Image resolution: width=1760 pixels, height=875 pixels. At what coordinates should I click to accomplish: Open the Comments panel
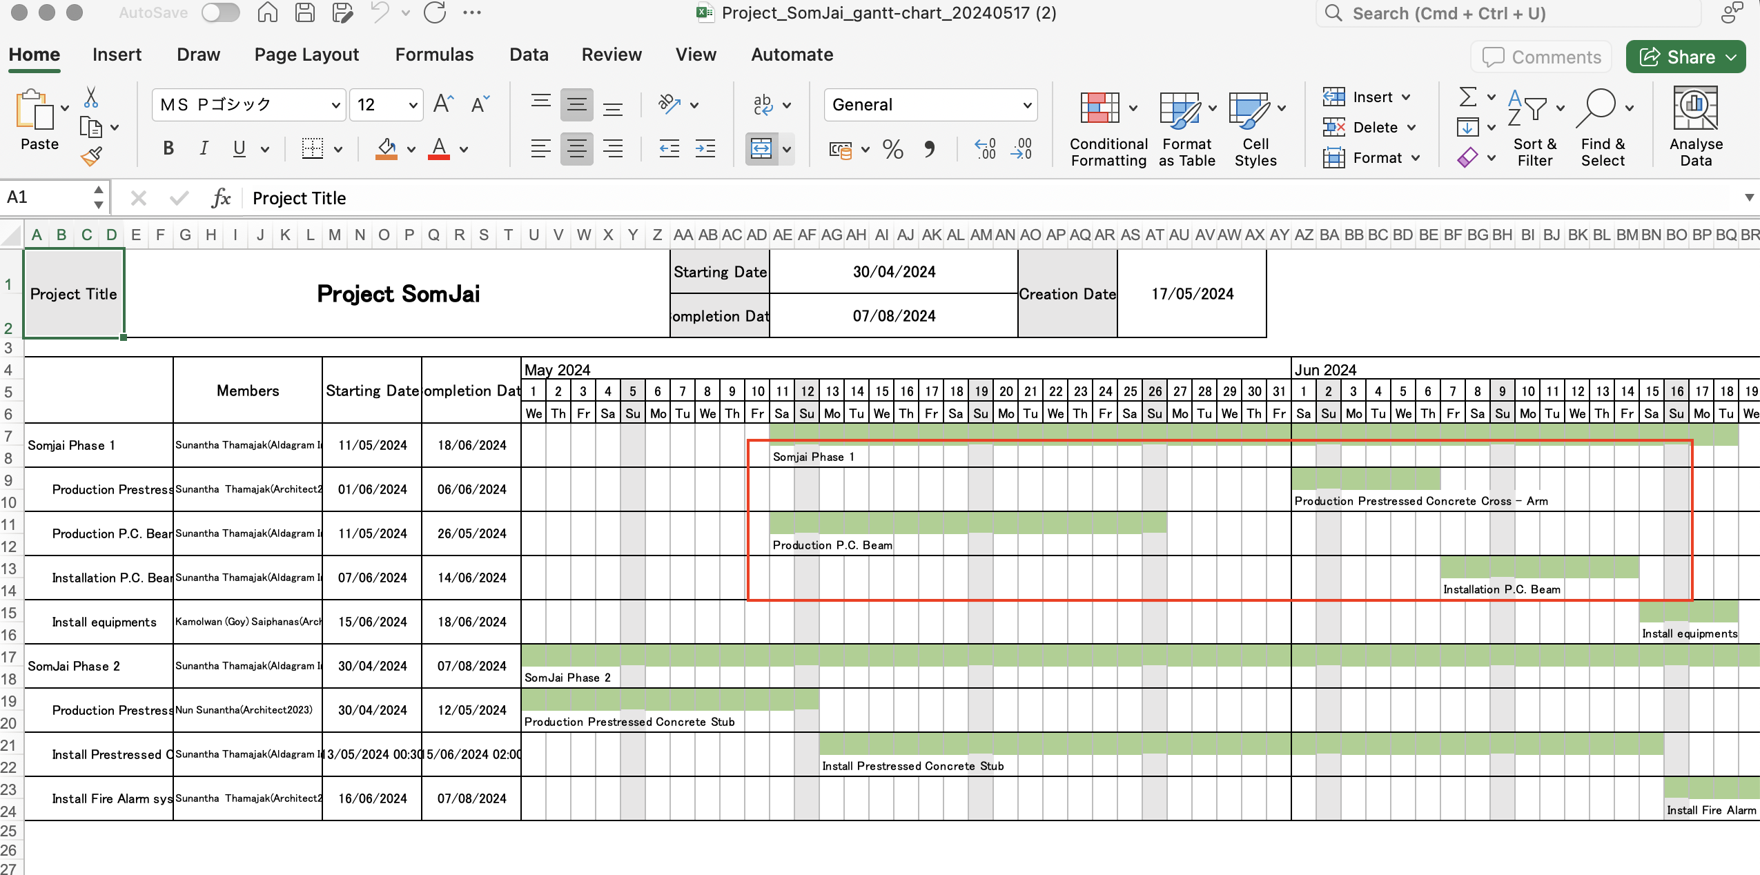pos(1540,56)
